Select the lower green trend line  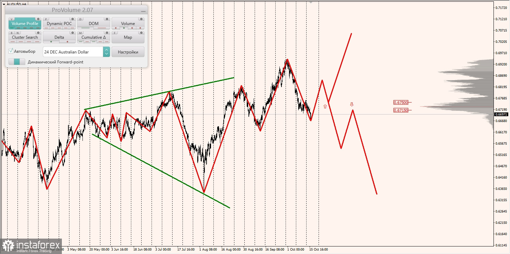(161, 171)
